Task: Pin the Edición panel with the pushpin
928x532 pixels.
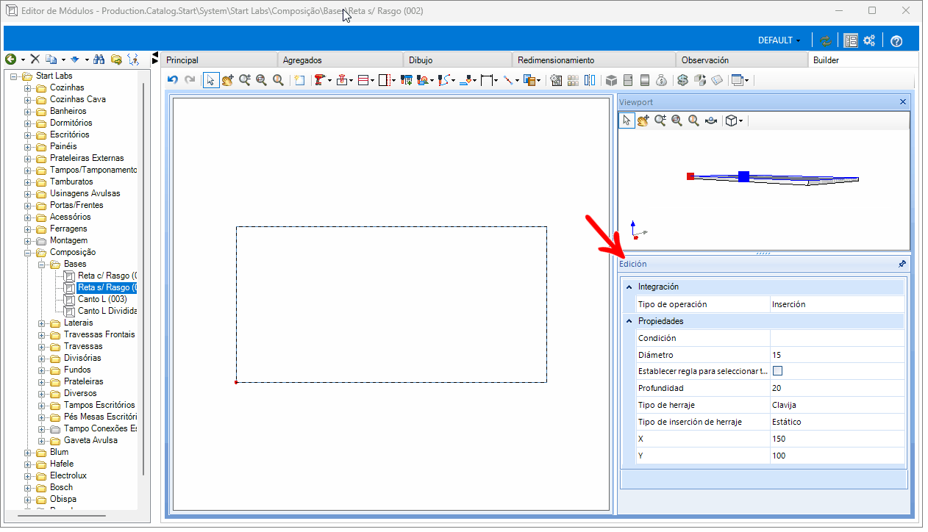Action: pos(902,264)
